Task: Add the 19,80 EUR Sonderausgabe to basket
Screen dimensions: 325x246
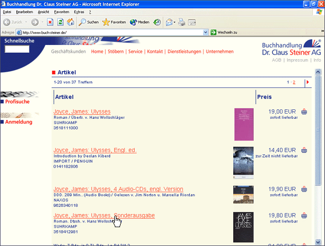Action: pyautogui.click(x=304, y=216)
